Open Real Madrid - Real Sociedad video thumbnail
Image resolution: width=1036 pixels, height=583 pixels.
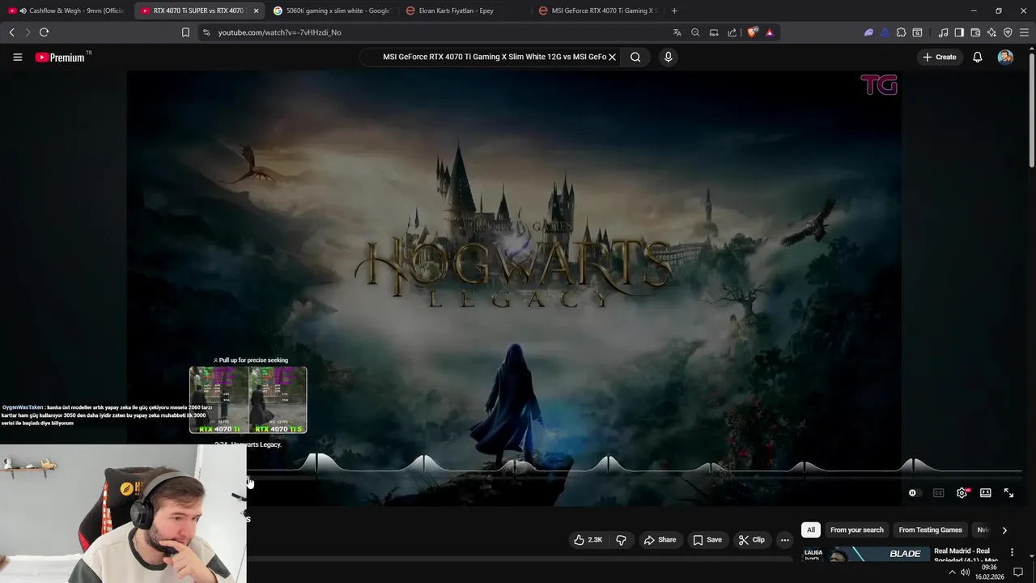pos(865,555)
